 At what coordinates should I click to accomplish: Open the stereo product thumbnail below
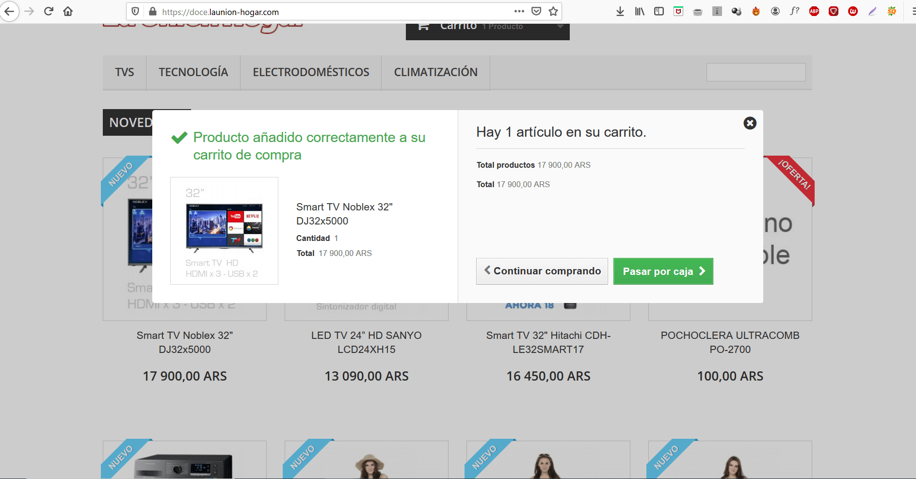(185, 460)
